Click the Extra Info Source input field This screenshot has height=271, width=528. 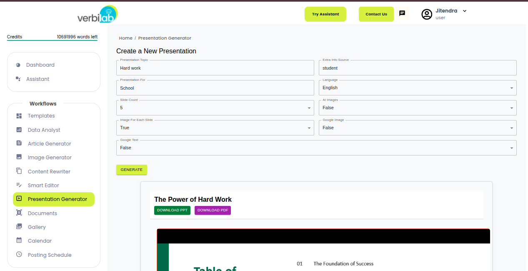418,68
